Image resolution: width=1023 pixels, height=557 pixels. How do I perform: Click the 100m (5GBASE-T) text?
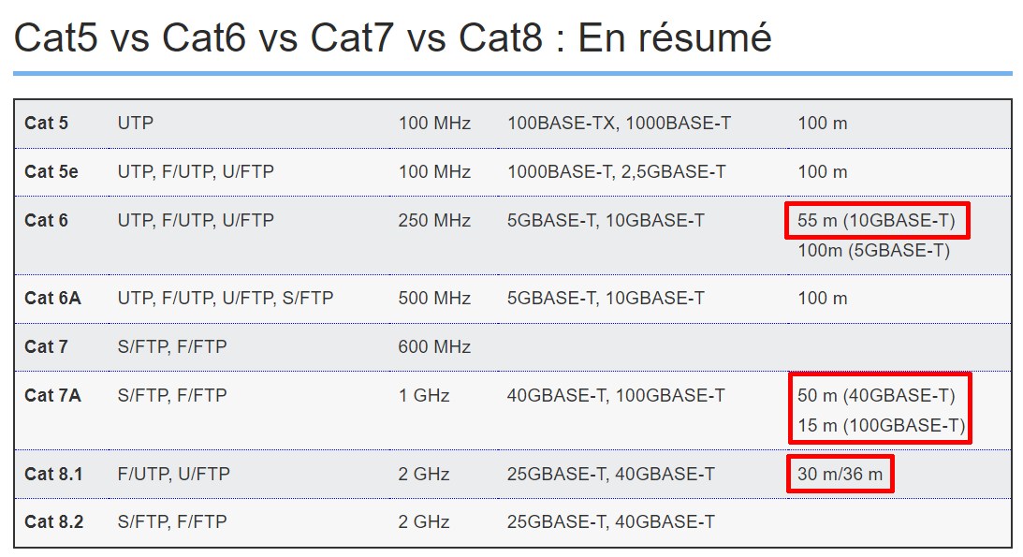click(873, 251)
